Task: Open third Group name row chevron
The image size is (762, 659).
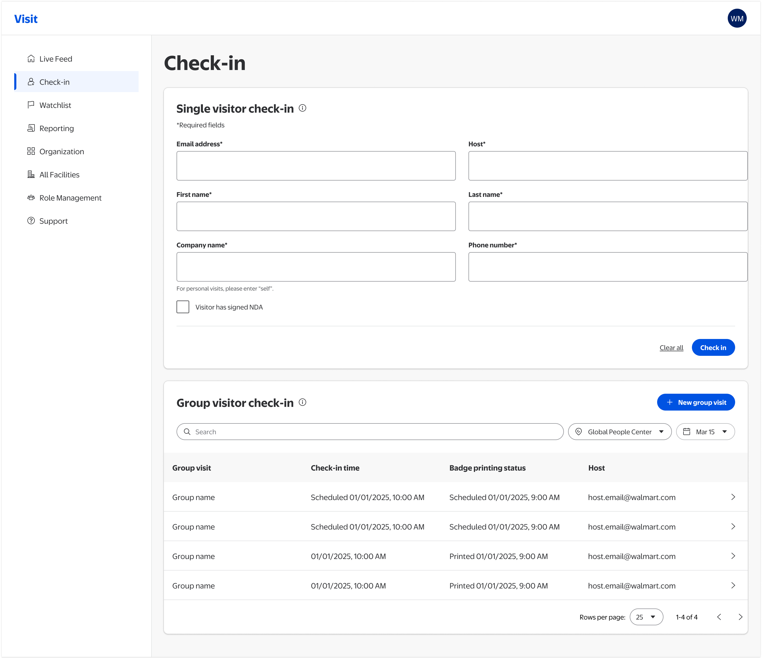Action: coord(733,556)
